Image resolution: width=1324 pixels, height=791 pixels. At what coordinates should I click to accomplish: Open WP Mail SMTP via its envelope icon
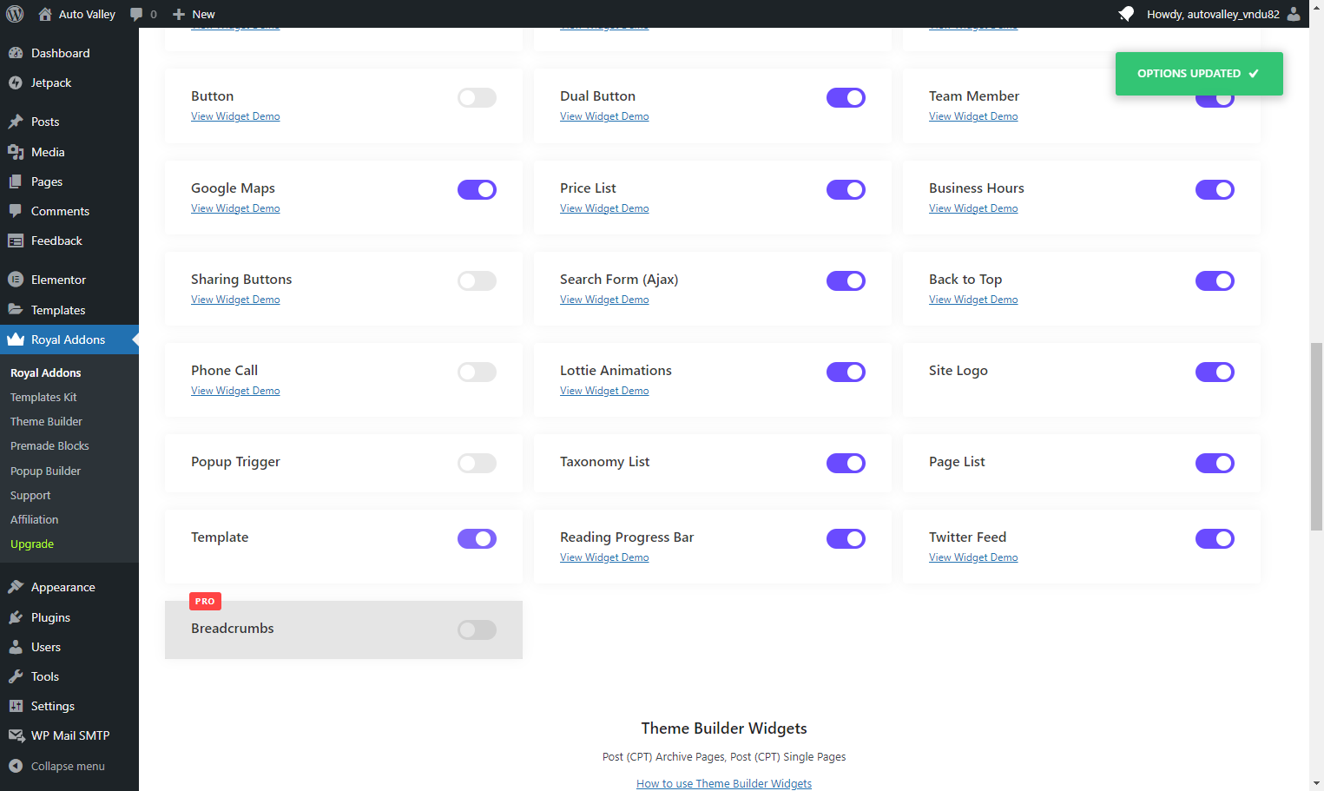(x=16, y=735)
